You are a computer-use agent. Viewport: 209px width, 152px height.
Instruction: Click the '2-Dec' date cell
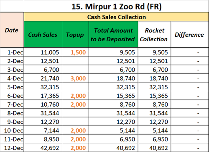tap(12, 61)
